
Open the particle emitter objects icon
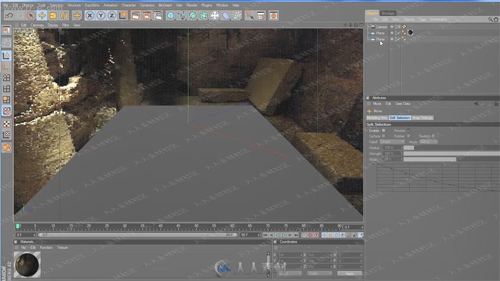[x=237, y=16]
